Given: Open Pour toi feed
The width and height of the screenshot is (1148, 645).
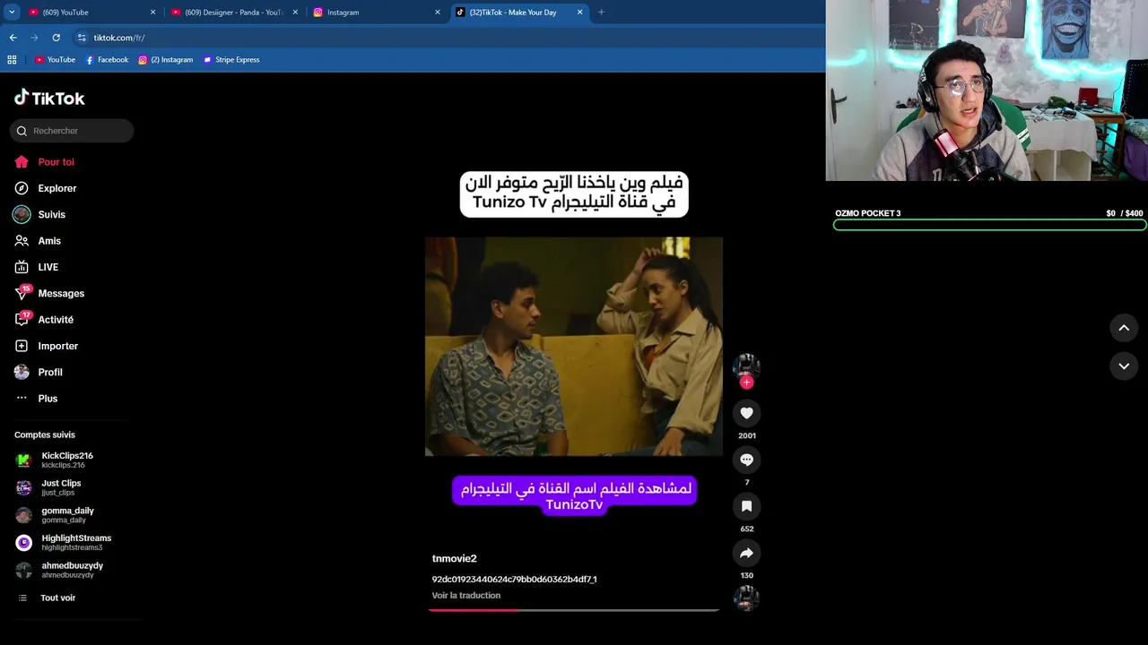Looking at the screenshot, I should 44,162.
